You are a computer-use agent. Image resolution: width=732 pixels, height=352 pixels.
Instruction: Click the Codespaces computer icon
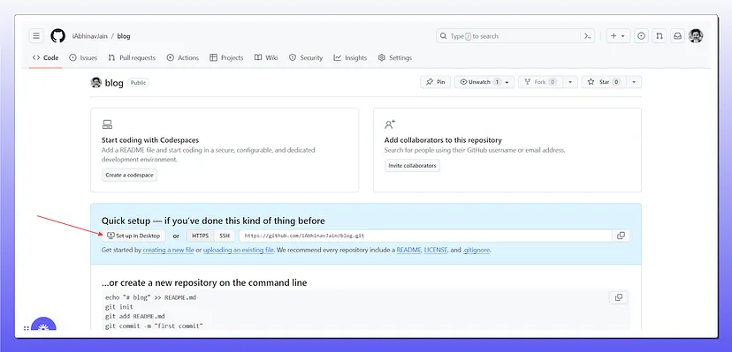pos(107,124)
